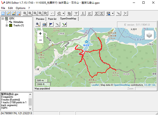Screen dimensions: 158x115
Task: Click the new blank GPX file icon
Action: [3, 13]
